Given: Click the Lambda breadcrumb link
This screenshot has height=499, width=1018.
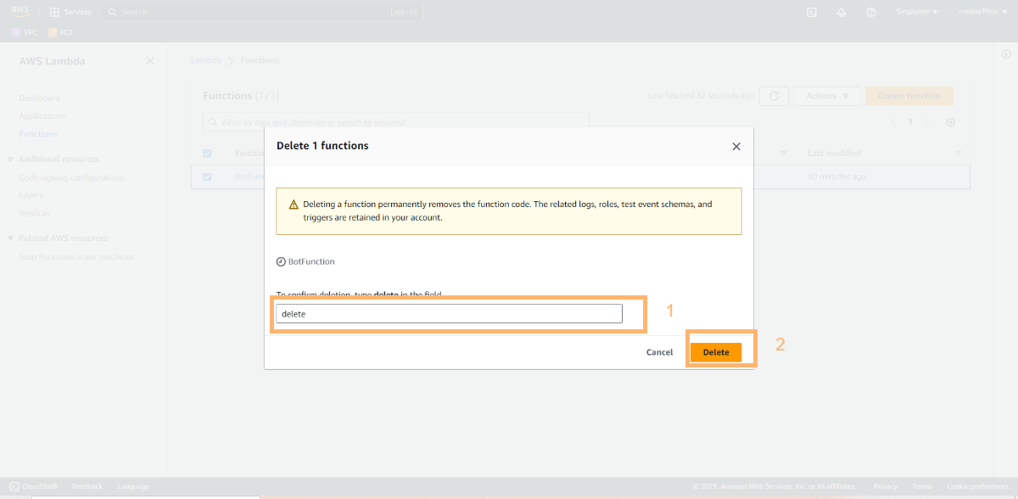Looking at the screenshot, I should (x=205, y=60).
